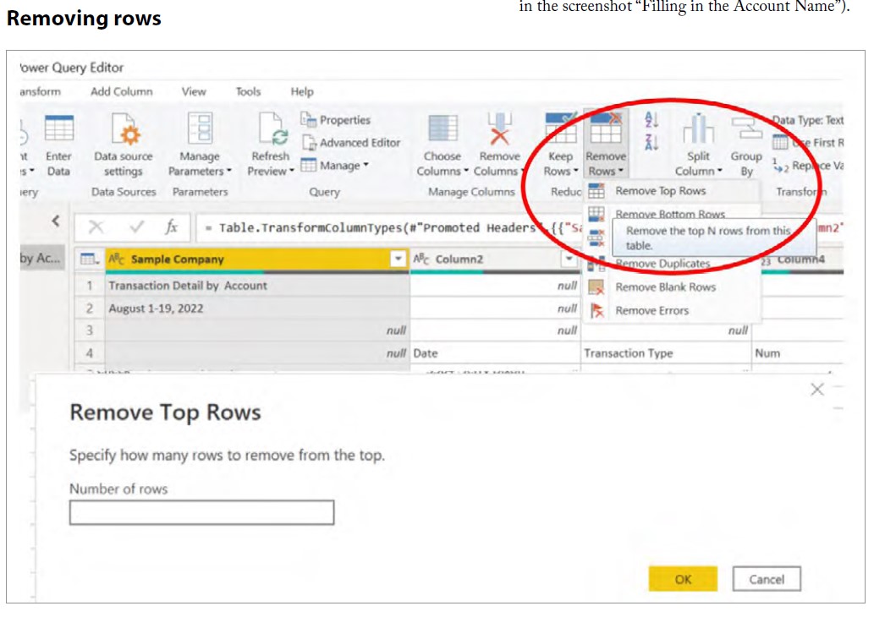
Task: Click the Manage Parameters icon
Action: coord(201,128)
